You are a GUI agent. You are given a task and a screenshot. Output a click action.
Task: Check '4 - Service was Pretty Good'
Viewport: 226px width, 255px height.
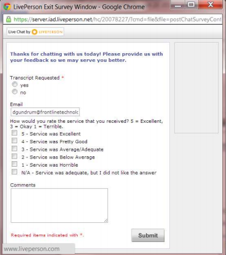14,141
